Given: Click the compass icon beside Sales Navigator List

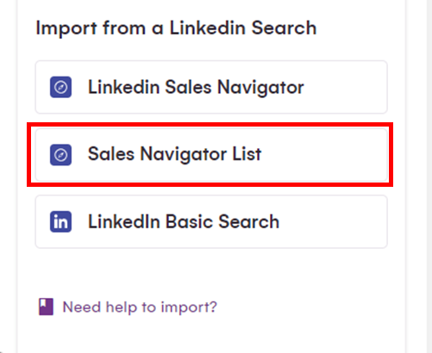Looking at the screenshot, I should point(60,155).
